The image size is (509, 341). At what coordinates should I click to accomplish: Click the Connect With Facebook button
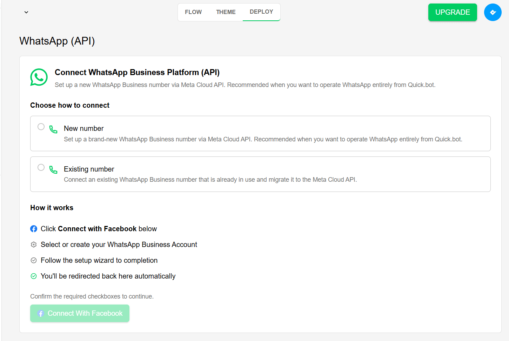coord(80,313)
